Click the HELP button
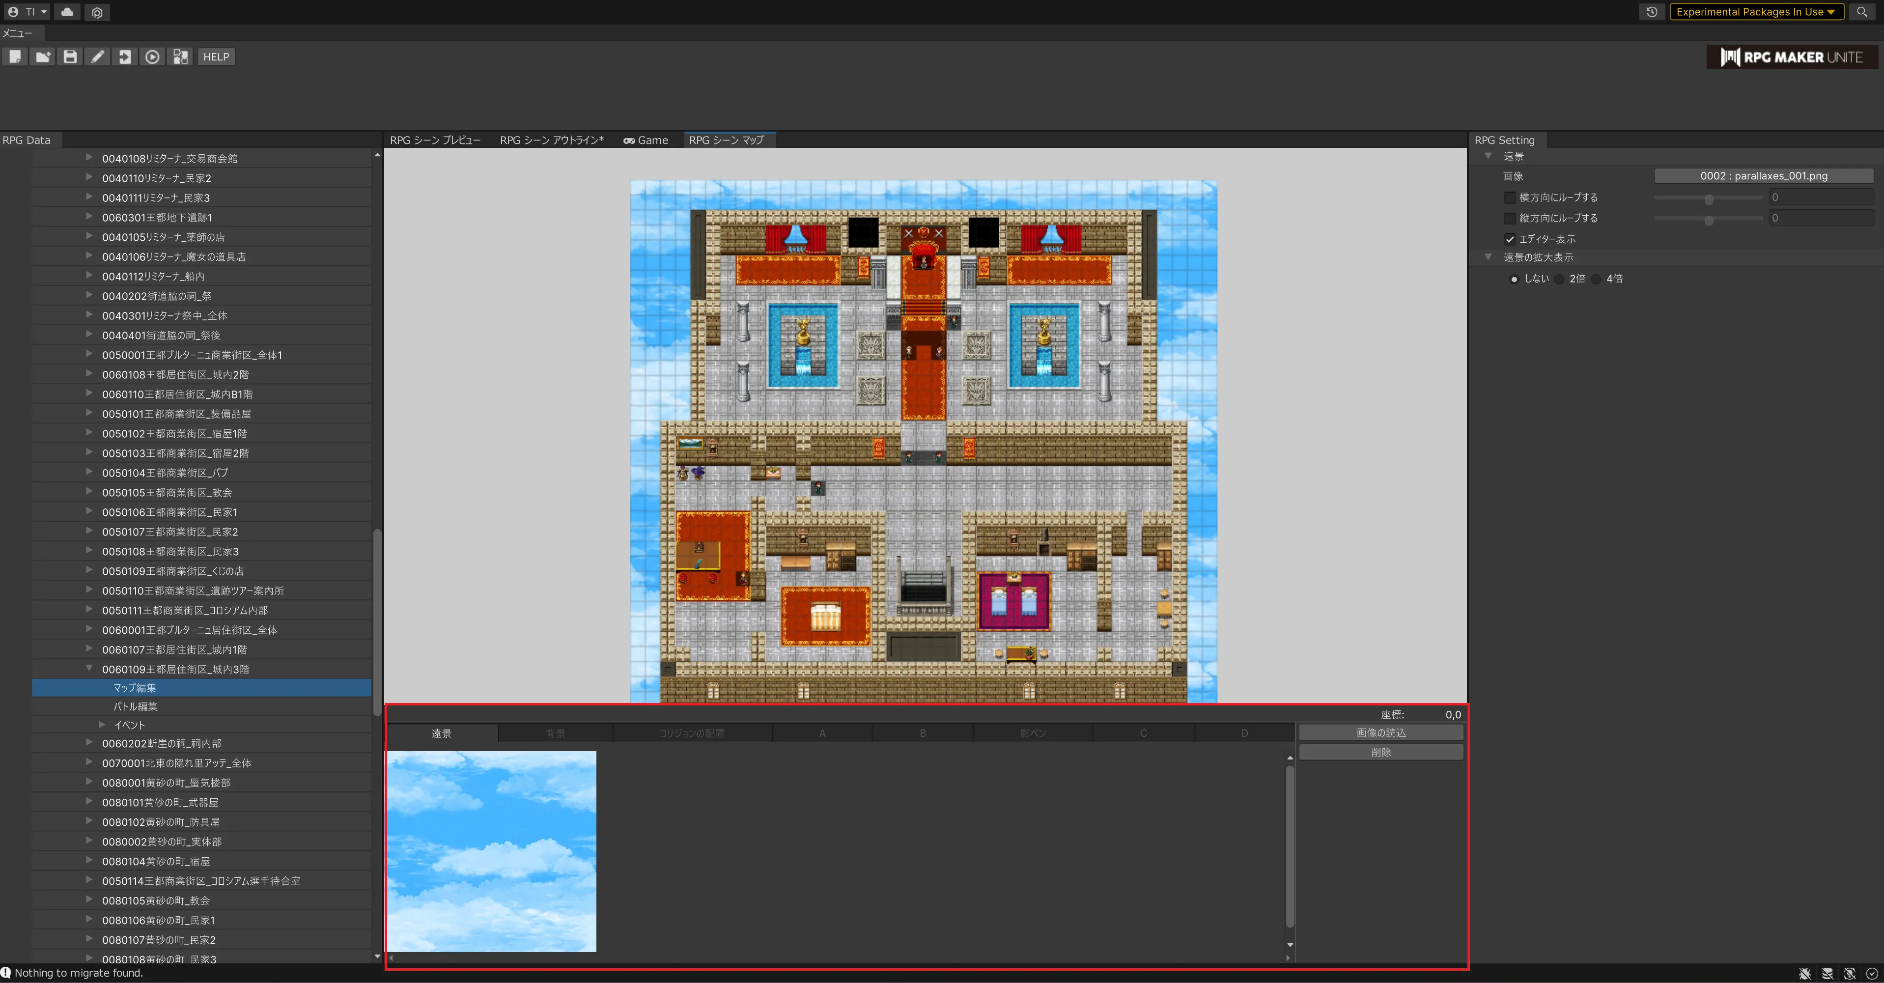Viewport: 1884px width, 983px height. click(x=216, y=57)
